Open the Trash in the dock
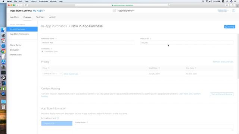 [3, 107]
